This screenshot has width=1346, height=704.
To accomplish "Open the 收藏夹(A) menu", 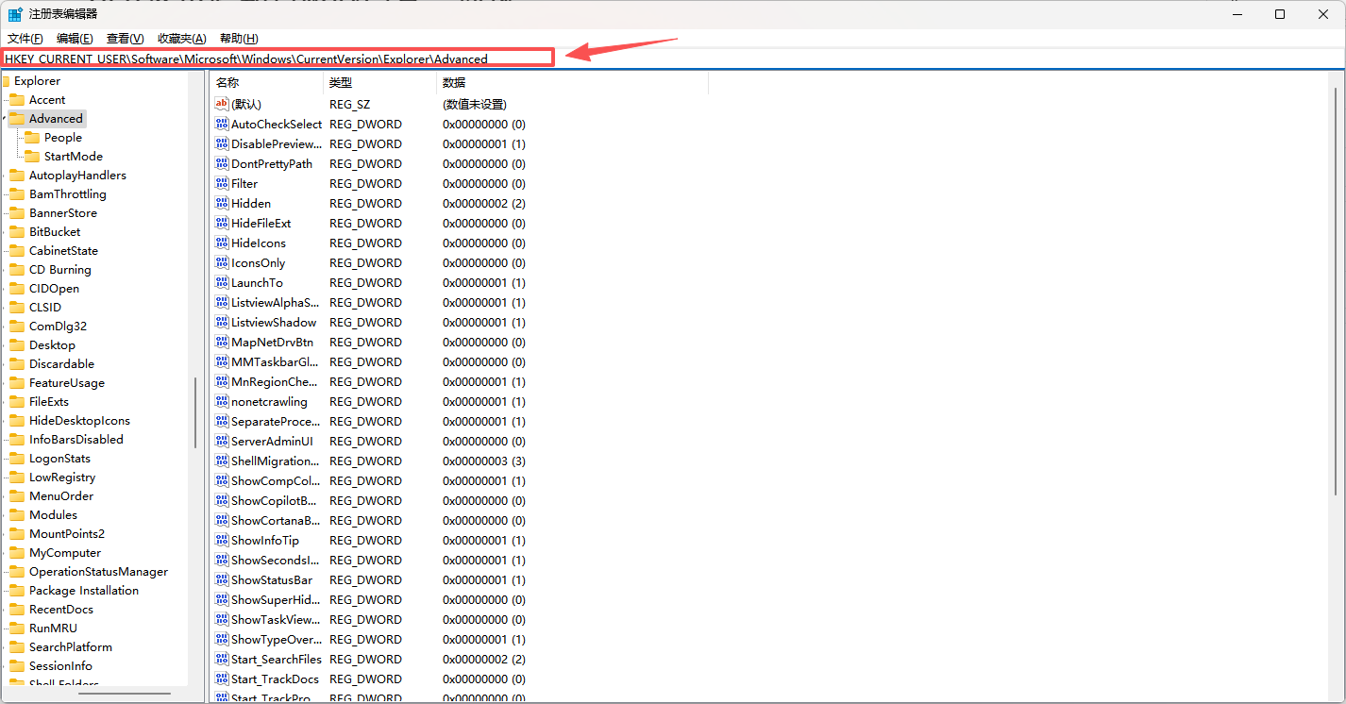I will click(x=181, y=39).
